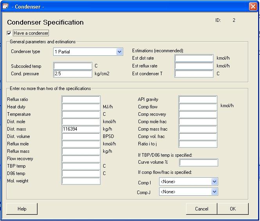This screenshot has width=260, height=221.
Task: Click the Condenser dialog title icon
Action: tap(5, 7)
